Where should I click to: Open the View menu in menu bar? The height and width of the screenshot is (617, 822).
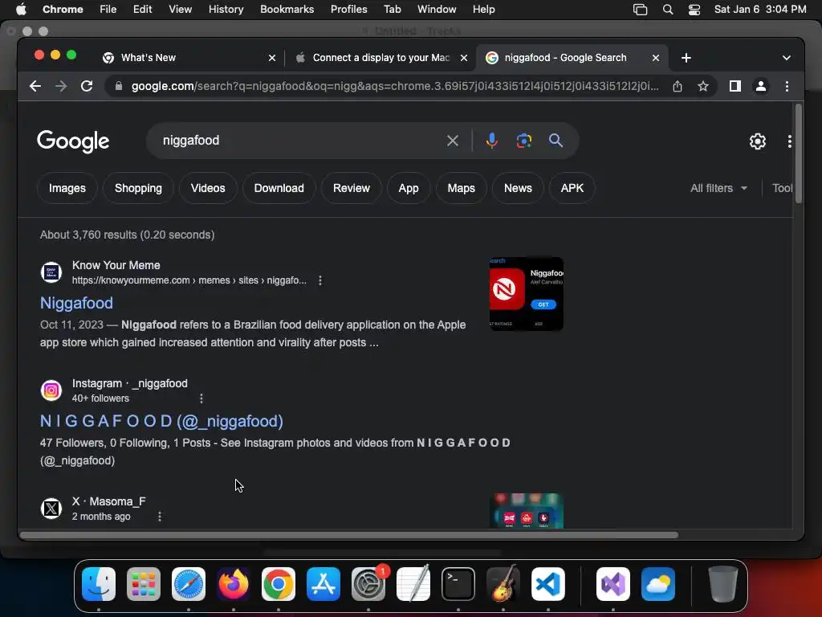point(180,10)
